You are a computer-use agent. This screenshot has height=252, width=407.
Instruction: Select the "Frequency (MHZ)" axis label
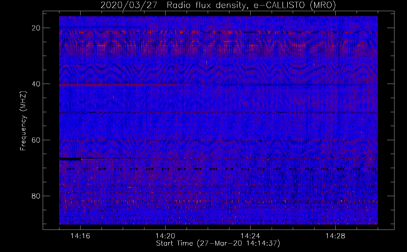pyautogui.click(x=23, y=121)
